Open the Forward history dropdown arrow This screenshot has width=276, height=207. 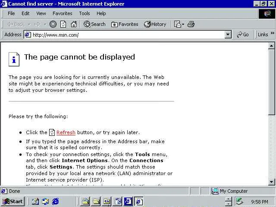click(x=45, y=24)
